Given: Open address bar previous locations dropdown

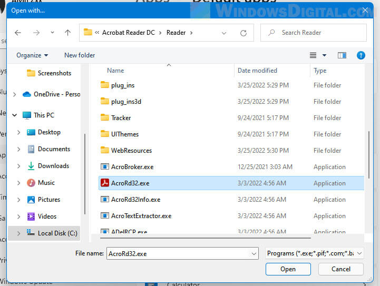Looking at the screenshot, I should click(x=224, y=33).
